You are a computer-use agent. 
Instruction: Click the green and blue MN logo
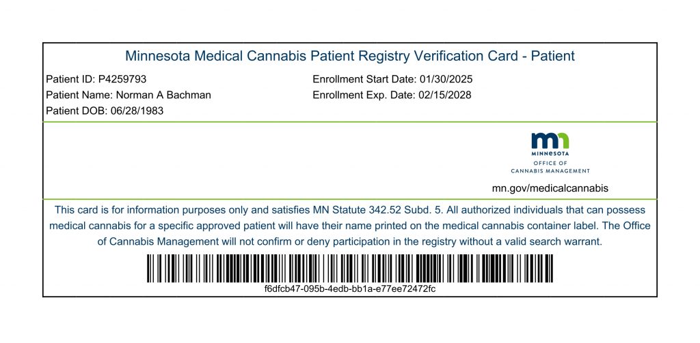(x=550, y=141)
